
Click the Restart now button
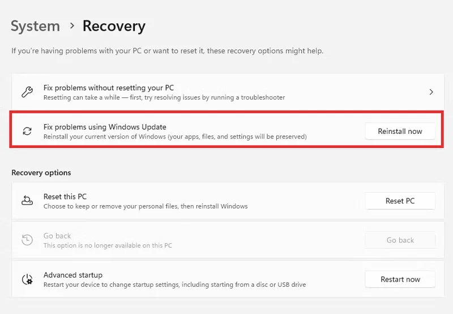click(400, 279)
